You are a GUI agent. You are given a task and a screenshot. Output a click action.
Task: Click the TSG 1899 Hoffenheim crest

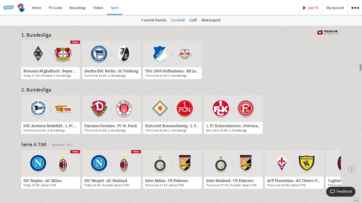(160, 54)
